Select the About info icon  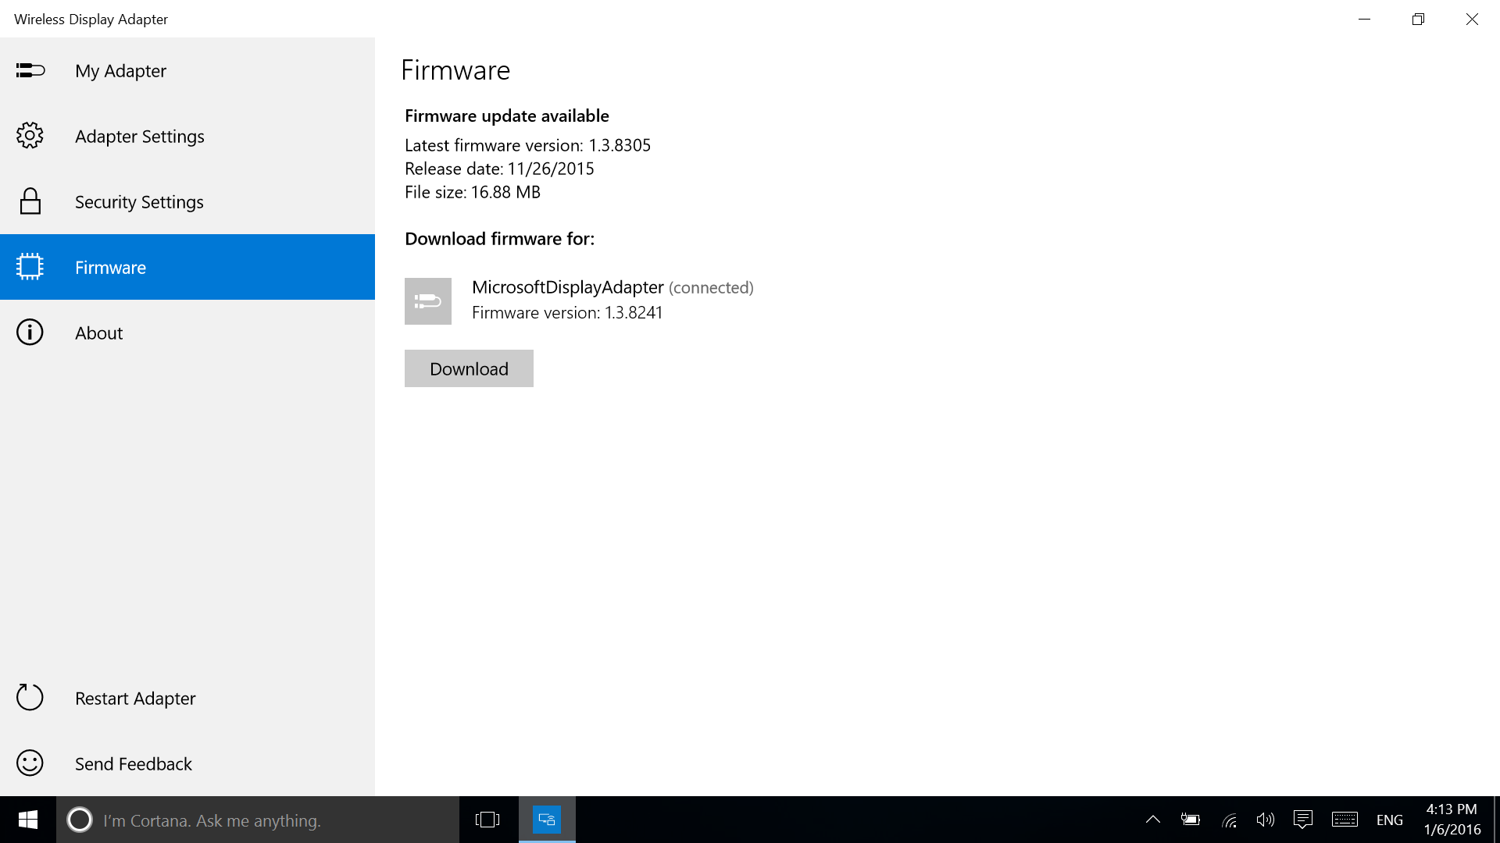(29, 332)
